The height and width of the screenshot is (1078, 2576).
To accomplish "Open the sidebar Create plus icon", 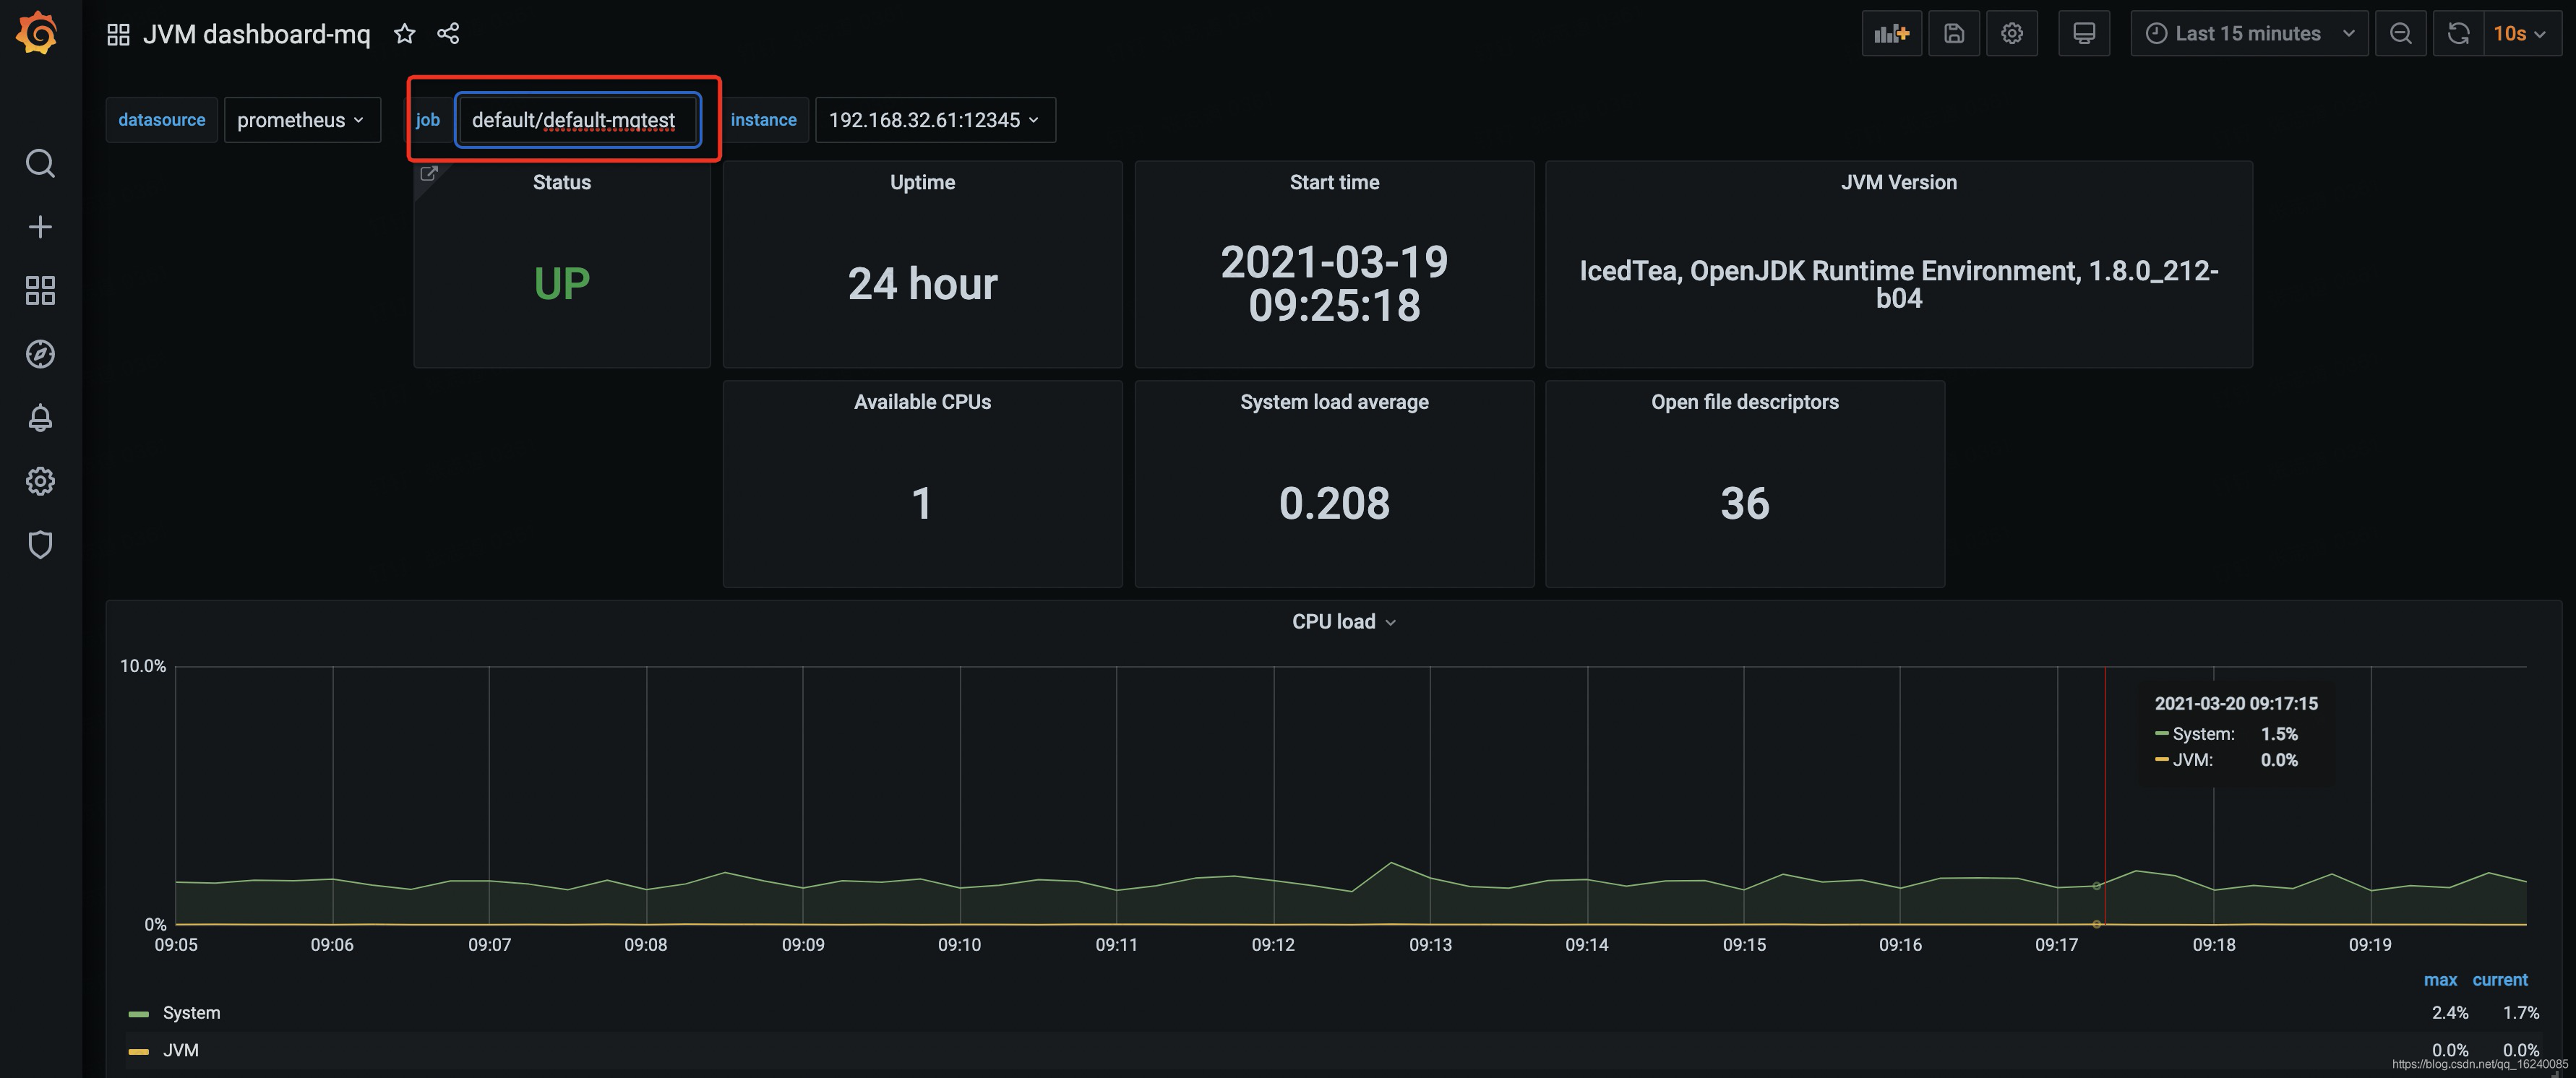I will [x=40, y=227].
